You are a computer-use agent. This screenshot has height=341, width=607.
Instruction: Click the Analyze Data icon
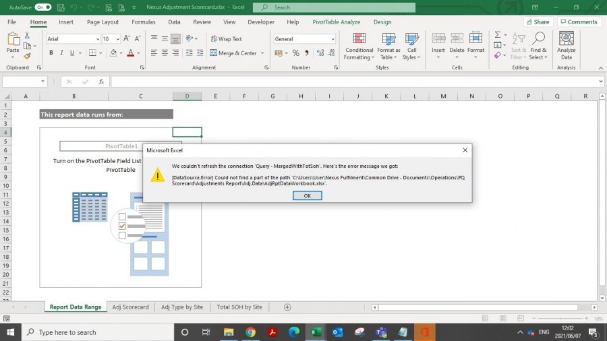[567, 38]
